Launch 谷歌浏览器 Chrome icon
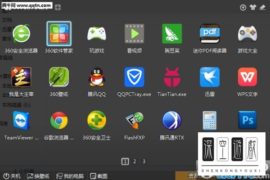This screenshot has width=270, height=180. (x=59, y=121)
